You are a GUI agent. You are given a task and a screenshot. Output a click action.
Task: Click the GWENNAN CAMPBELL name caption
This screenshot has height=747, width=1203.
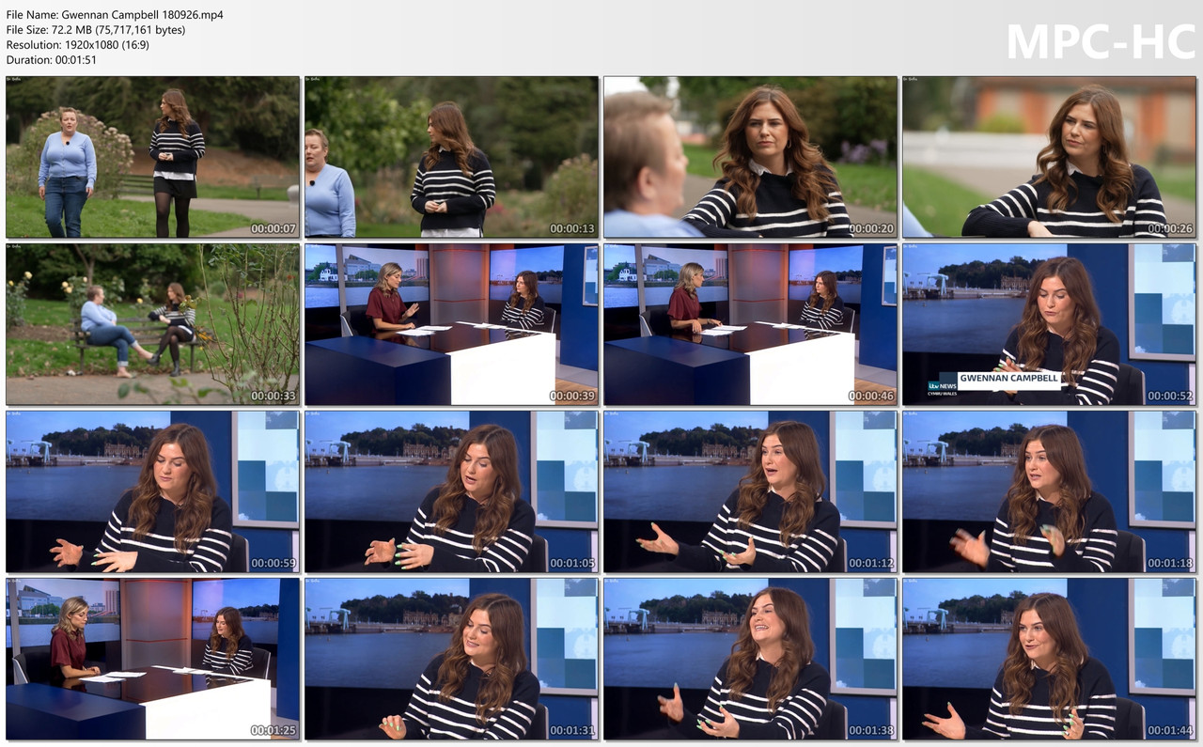(x=1008, y=378)
